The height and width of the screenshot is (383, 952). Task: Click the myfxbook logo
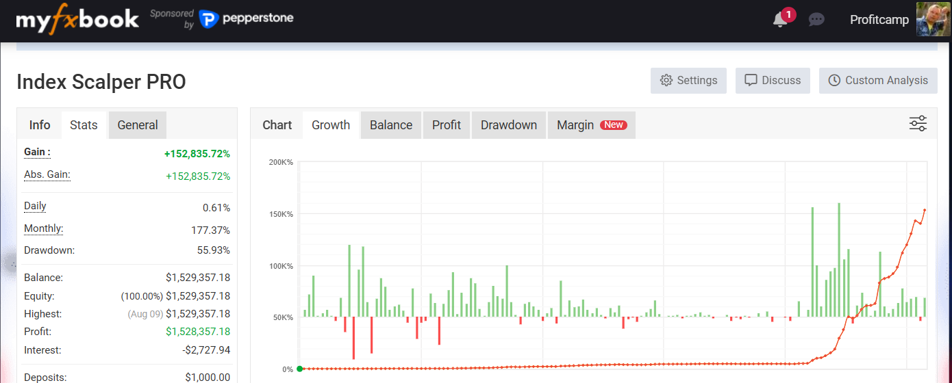(x=77, y=19)
